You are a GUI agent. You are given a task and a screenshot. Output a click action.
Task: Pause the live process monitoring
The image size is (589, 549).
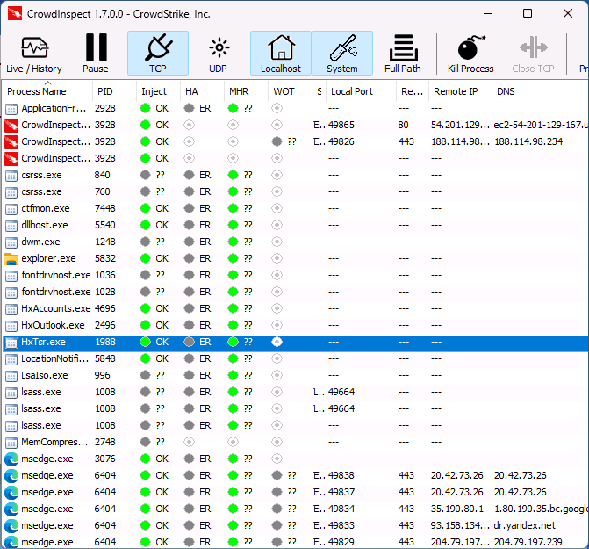pyautogui.click(x=96, y=53)
